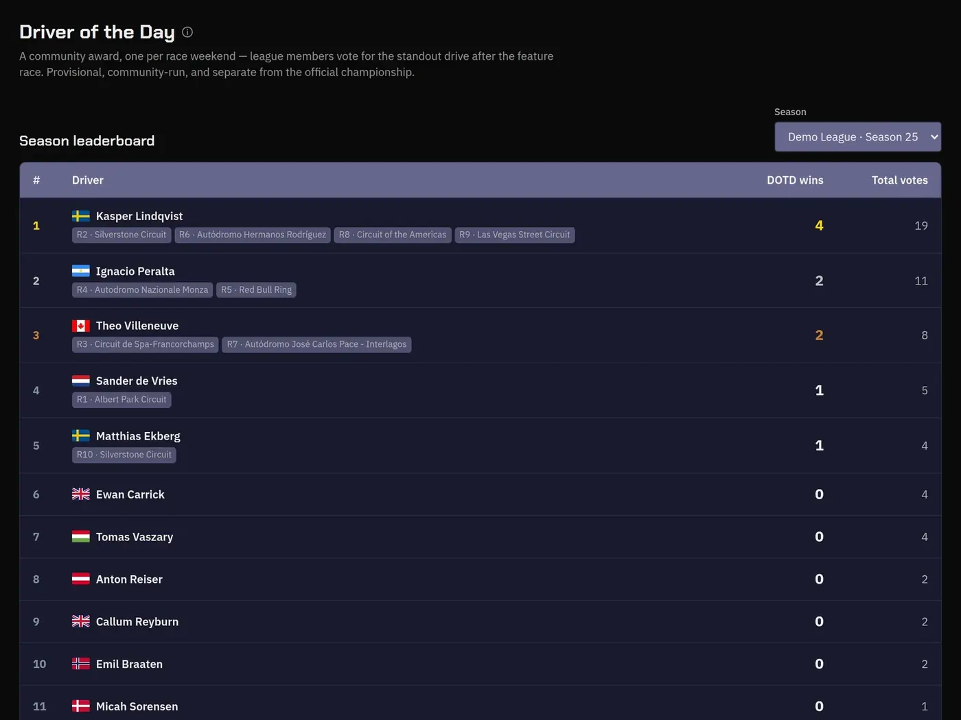961x720 pixels.
Task: Select driver name Micah Sorensen
Action: [x=137, y=706]
